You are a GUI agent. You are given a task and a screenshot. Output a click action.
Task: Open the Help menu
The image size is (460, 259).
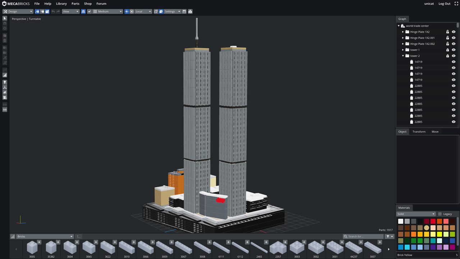pos(48,4)
